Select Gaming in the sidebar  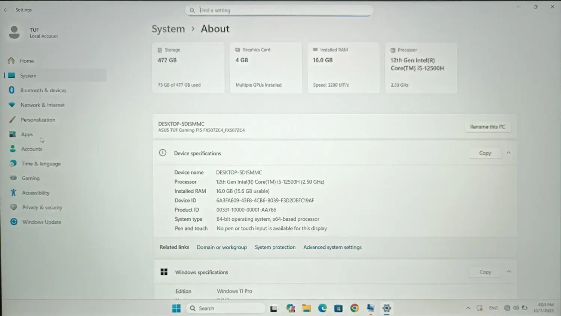[30, 178]
